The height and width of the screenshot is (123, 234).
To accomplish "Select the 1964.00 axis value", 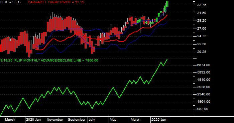I will 204,102.
